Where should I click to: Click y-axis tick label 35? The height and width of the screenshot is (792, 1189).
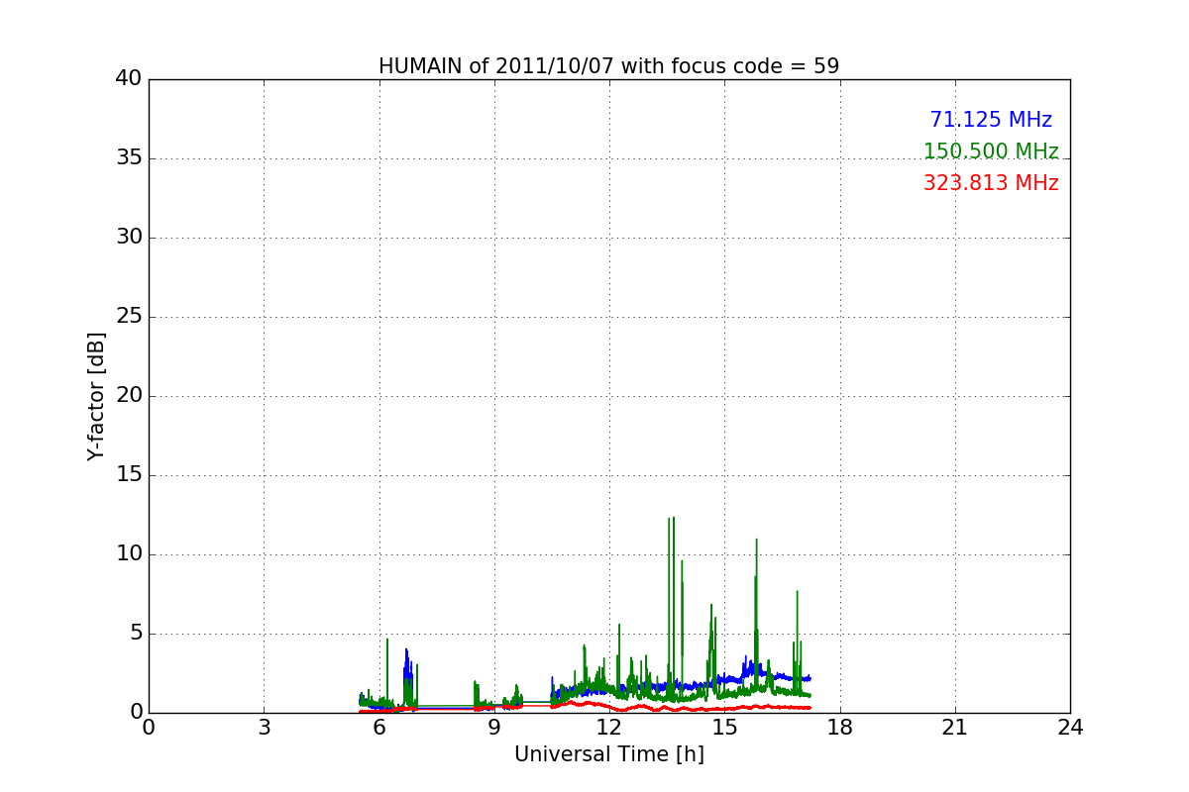129,158
